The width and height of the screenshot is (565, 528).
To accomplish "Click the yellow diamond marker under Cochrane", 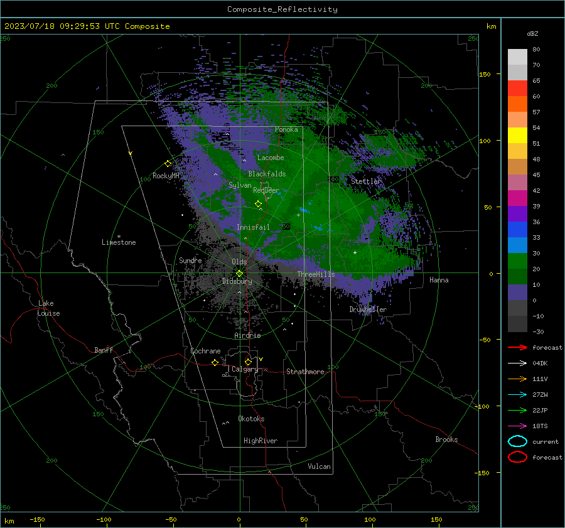I will click(215, 362).
